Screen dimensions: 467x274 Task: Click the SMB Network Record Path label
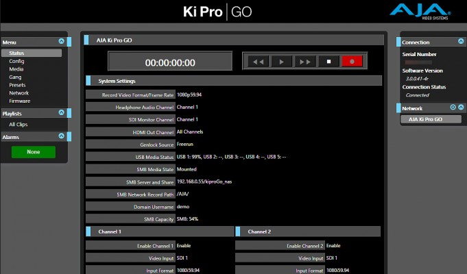(131, 195)
